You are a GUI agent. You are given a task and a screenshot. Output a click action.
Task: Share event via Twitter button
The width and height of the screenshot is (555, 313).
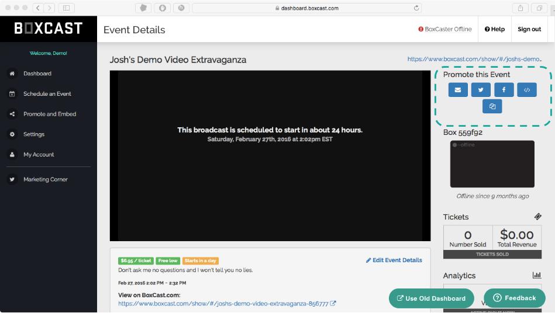point(481,90)
